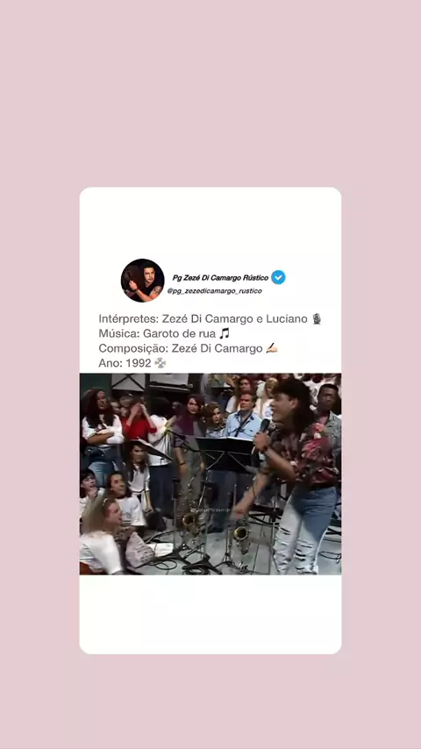Viewport: 421px width, 749px height.
Task: Select the Composição: Zezé Di Camargo line
Action: tap(189, 348)
